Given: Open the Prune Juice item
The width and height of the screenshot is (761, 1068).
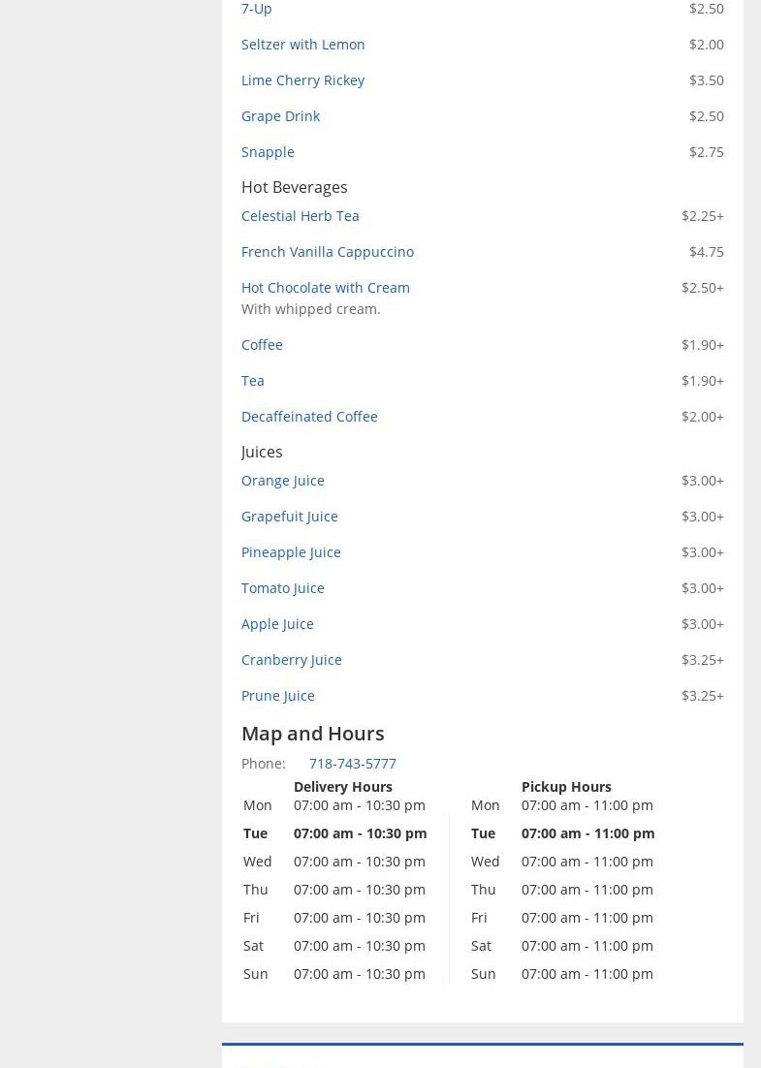Looking at the screenshot, I should tap(277, 696).
